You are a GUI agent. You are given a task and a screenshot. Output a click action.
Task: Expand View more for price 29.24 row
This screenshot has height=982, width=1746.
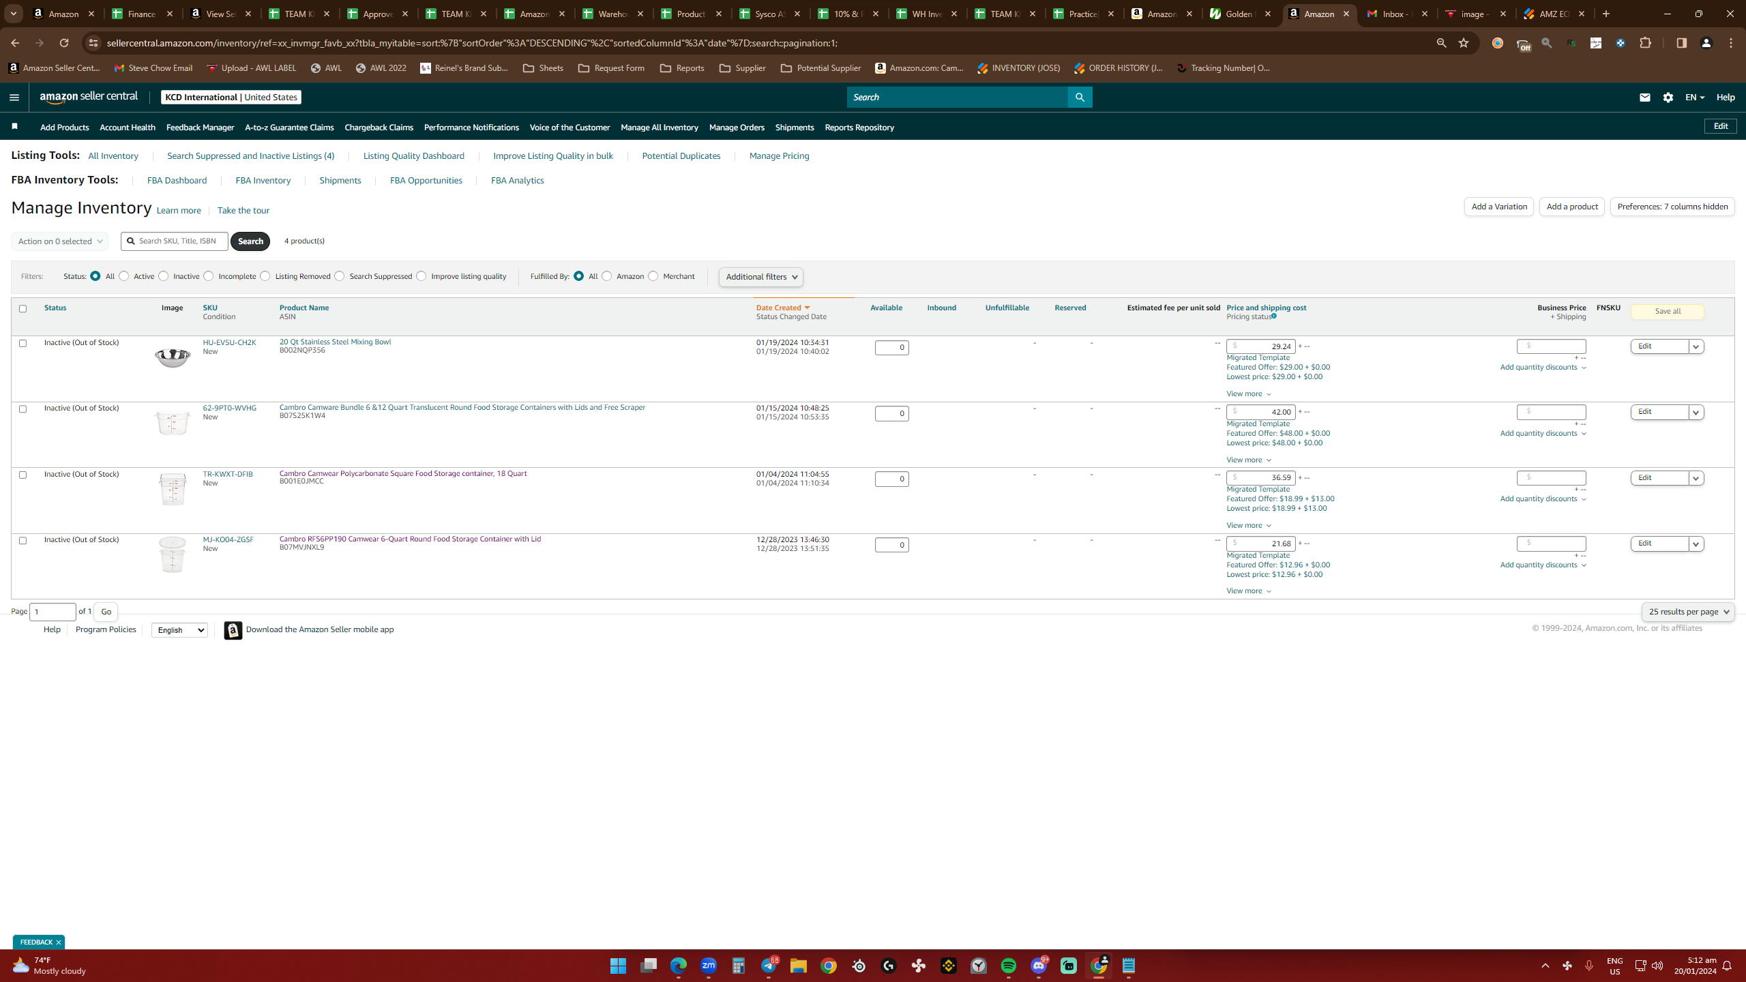pyautogui.click(x=1249, y=393)
